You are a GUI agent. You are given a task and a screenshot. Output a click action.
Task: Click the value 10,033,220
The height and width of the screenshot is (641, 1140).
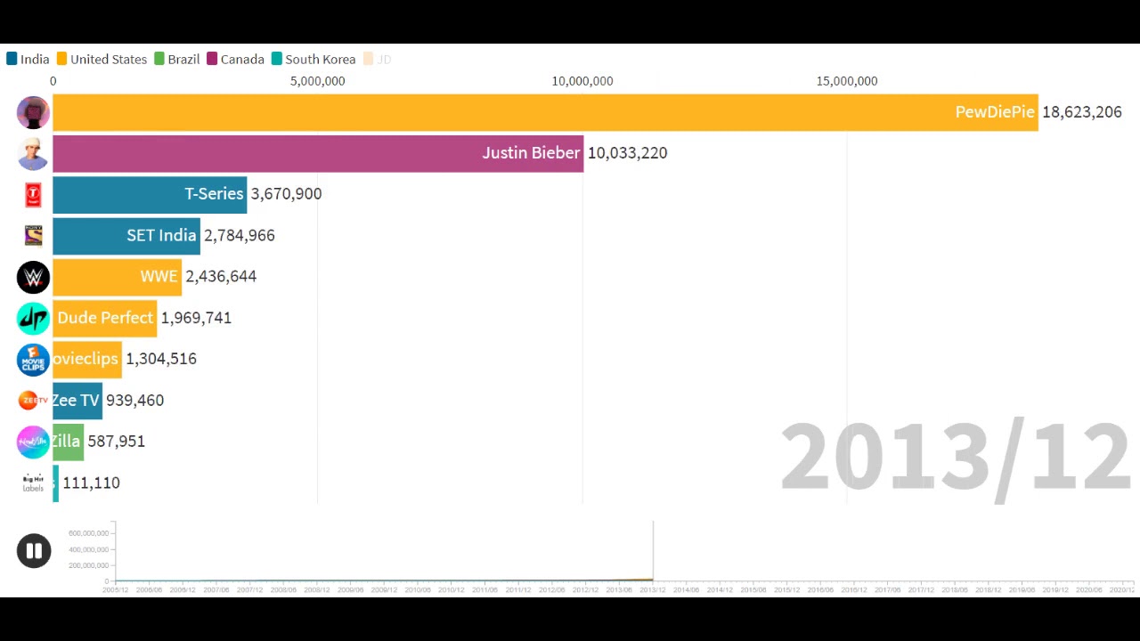(627, 153)
